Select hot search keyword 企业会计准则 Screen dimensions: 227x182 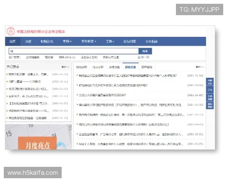point(89,57)
